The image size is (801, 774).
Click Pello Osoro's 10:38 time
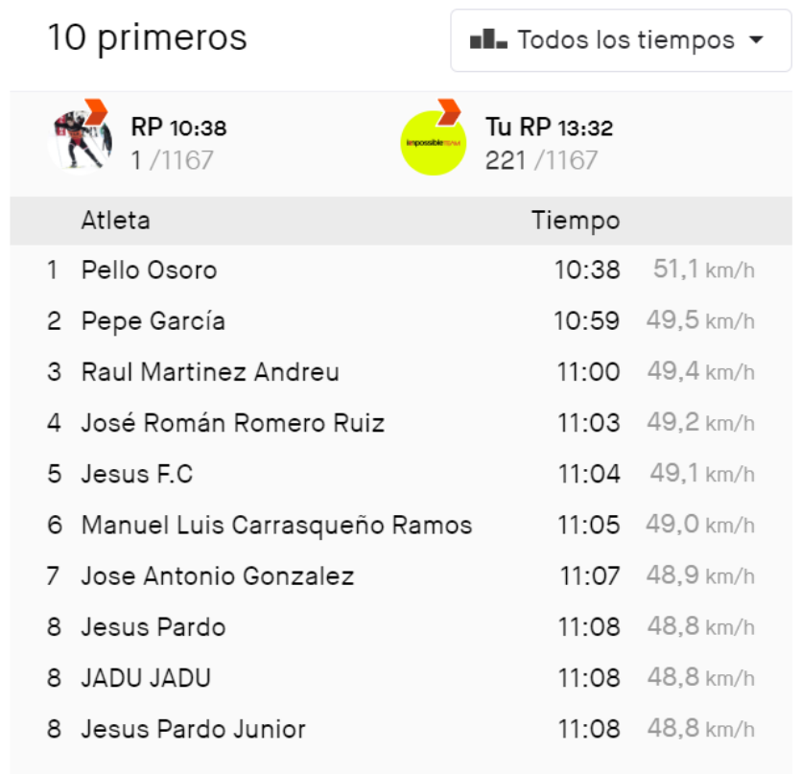[587, 270]
